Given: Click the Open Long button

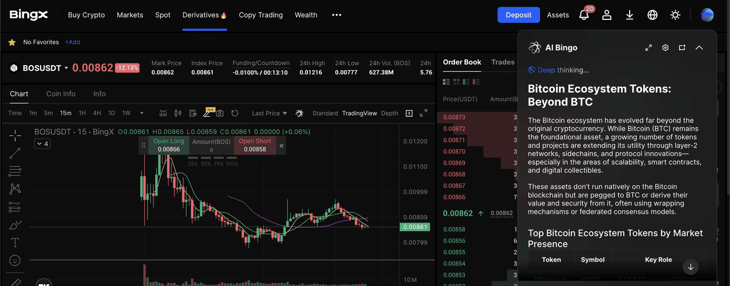Looking at the screenshot, I should click(x=169, y=145).
